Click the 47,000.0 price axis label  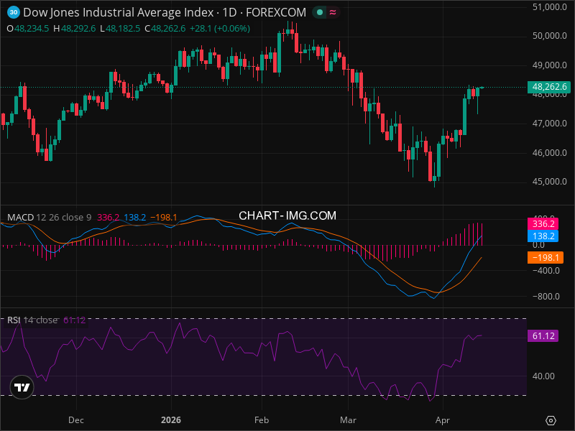click(549, 124)
